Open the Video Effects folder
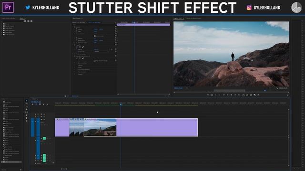The width and height of the screenshot is (305, 171). (9, 33)
